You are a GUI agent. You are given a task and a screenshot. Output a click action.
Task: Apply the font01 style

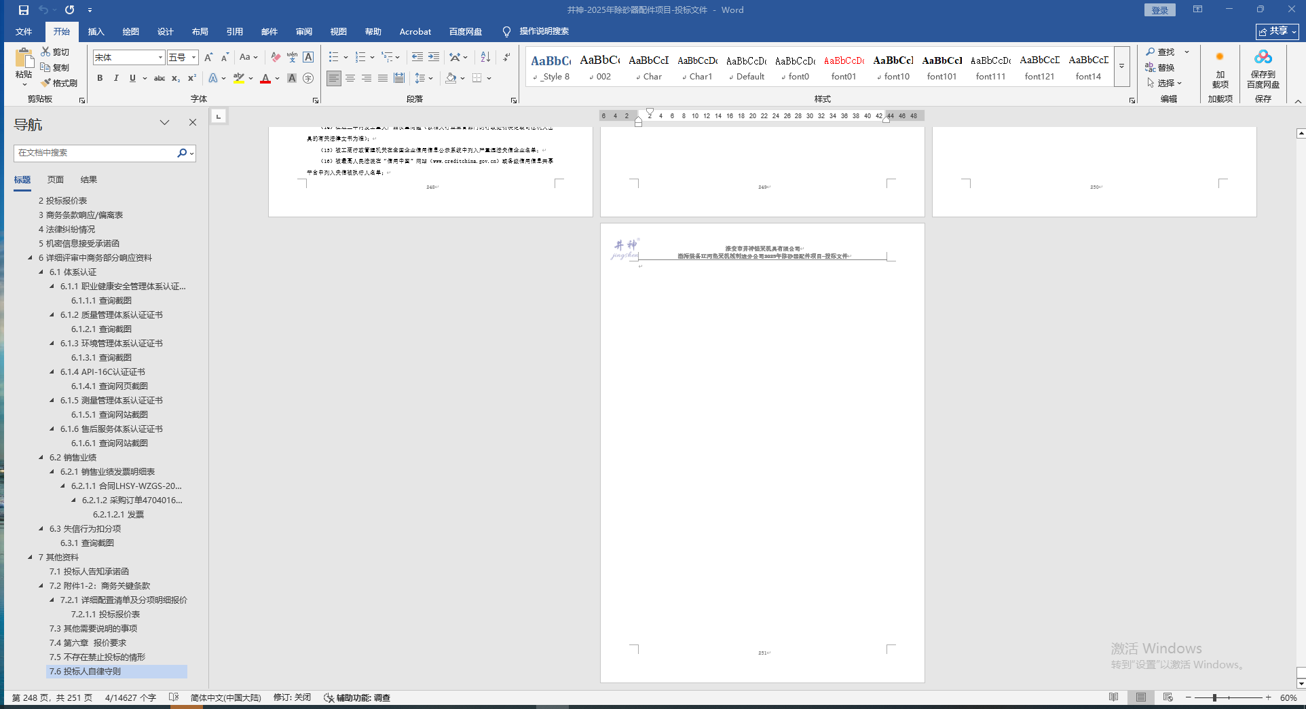pos(844,67)
